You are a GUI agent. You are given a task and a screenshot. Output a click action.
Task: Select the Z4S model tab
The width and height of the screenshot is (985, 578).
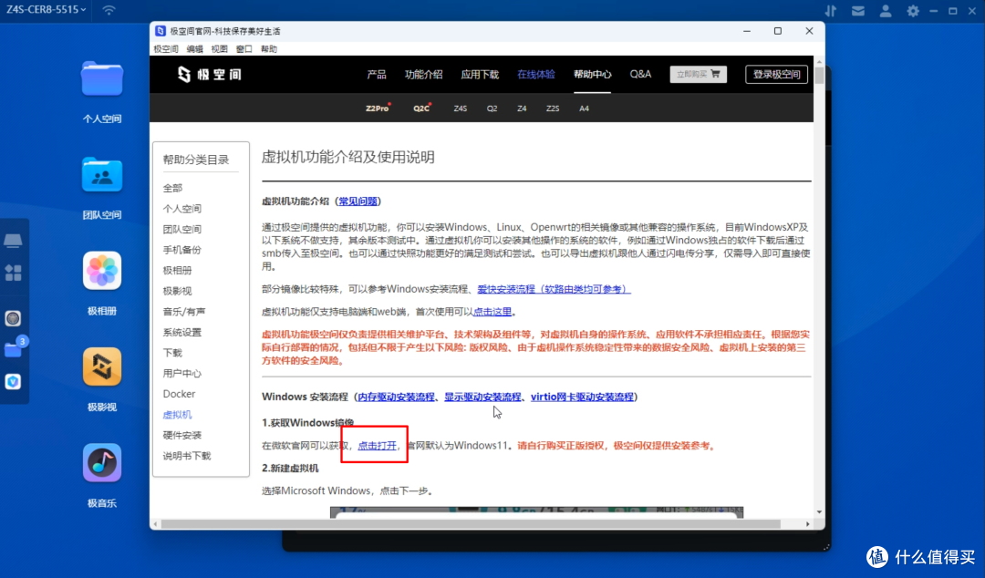point(461,108)
